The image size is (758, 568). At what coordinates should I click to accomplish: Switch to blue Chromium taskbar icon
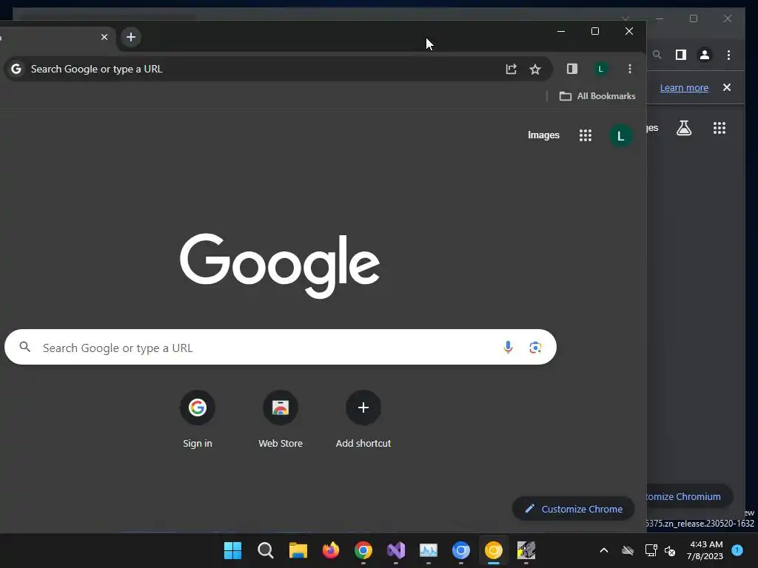(x=460, y=550)
